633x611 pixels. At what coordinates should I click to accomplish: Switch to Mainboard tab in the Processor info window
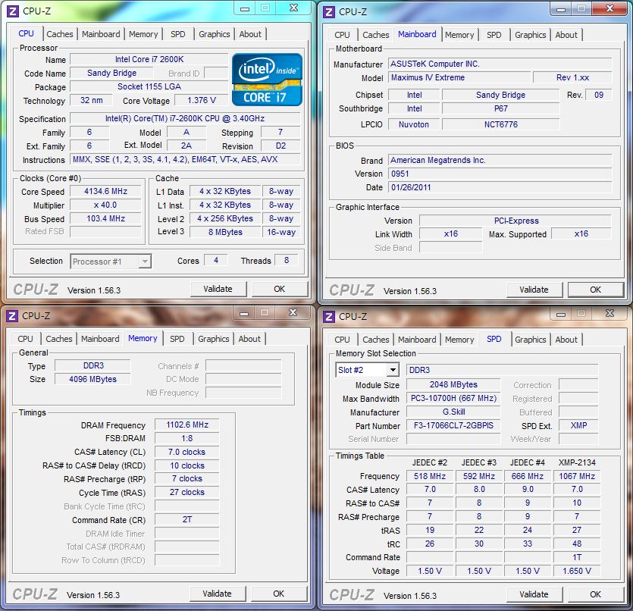[x=101, y=34]
